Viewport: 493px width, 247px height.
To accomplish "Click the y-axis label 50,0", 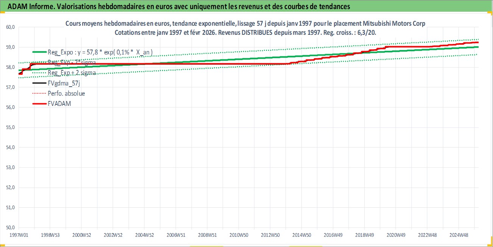I will click(10, 228).
